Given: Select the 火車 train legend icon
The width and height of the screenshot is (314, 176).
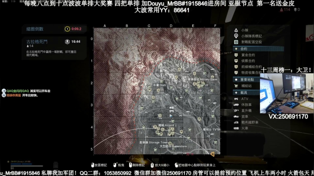Looking at the screenshot, I should (x=236, y=128).
